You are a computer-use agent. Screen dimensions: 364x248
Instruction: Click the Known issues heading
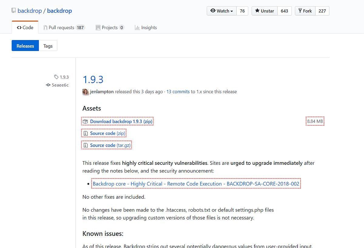pos(103,234)
